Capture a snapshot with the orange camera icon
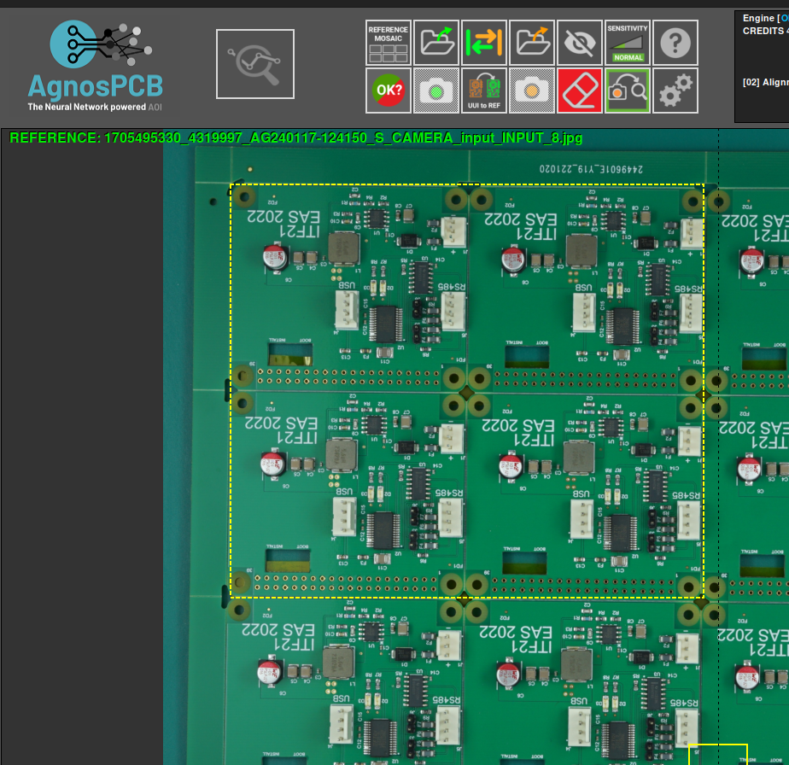The image size is (789, 765). 532,90
